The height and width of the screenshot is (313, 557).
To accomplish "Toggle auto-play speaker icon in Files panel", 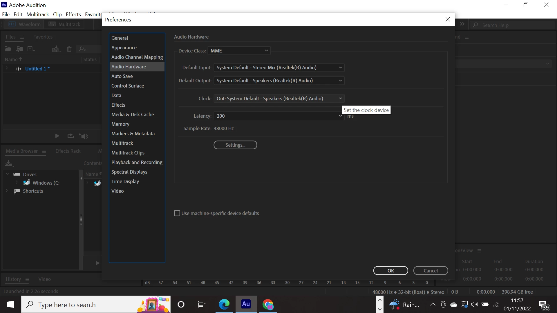I will [84, 136].
